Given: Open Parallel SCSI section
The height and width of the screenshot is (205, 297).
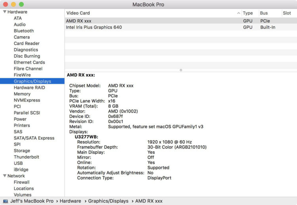Looking at the screenshot, I should (27, 113).
